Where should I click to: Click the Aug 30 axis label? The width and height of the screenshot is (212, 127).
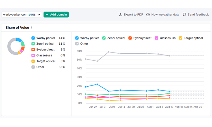coord(198,107)
